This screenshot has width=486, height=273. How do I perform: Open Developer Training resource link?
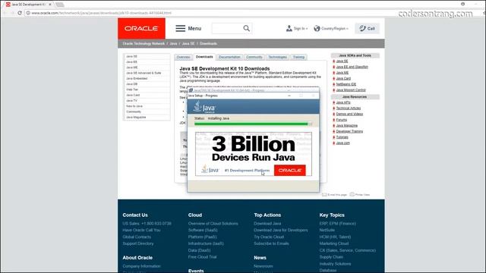pos(349,131)
